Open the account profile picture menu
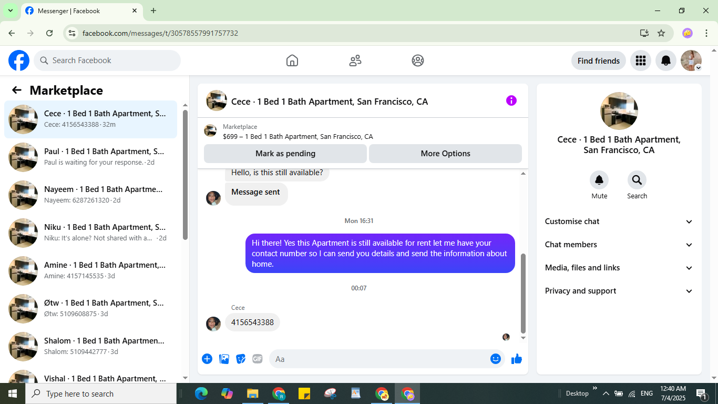The image size is (718, 404). point(691,60)
